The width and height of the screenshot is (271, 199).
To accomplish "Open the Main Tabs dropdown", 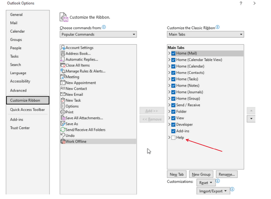I will point(205,34).
